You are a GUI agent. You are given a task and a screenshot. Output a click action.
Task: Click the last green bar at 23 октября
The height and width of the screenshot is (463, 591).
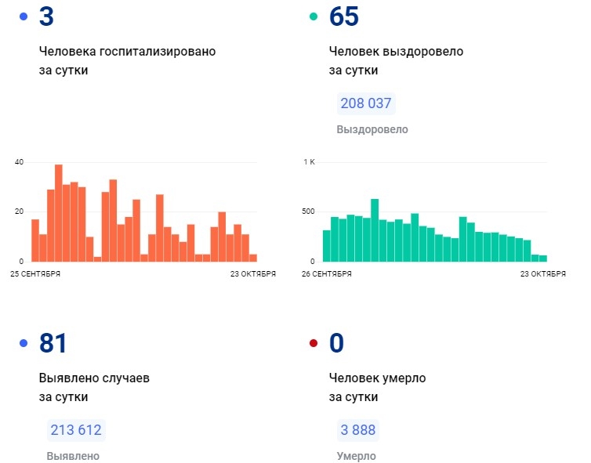pos(543,258)
